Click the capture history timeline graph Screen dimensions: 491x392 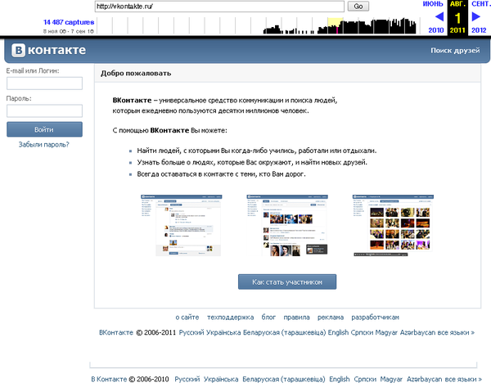pyautogui.click(x=257, y=25)
